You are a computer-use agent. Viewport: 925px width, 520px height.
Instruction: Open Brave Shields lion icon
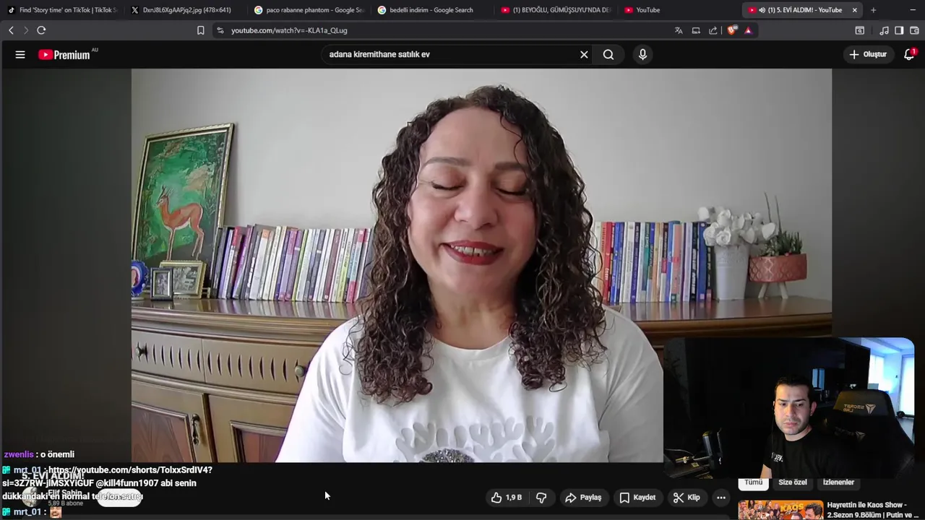point(731,30)
